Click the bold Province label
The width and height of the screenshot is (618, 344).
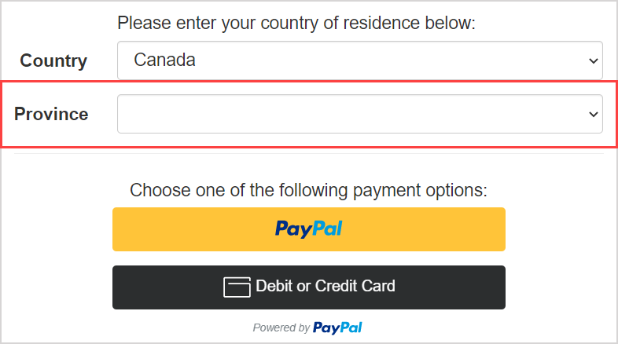51,115
